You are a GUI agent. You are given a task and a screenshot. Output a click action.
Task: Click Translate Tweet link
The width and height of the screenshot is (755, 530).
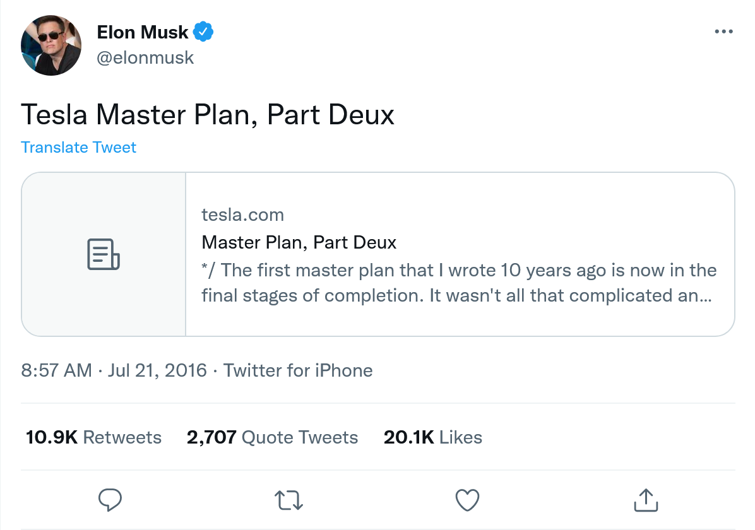78,148
